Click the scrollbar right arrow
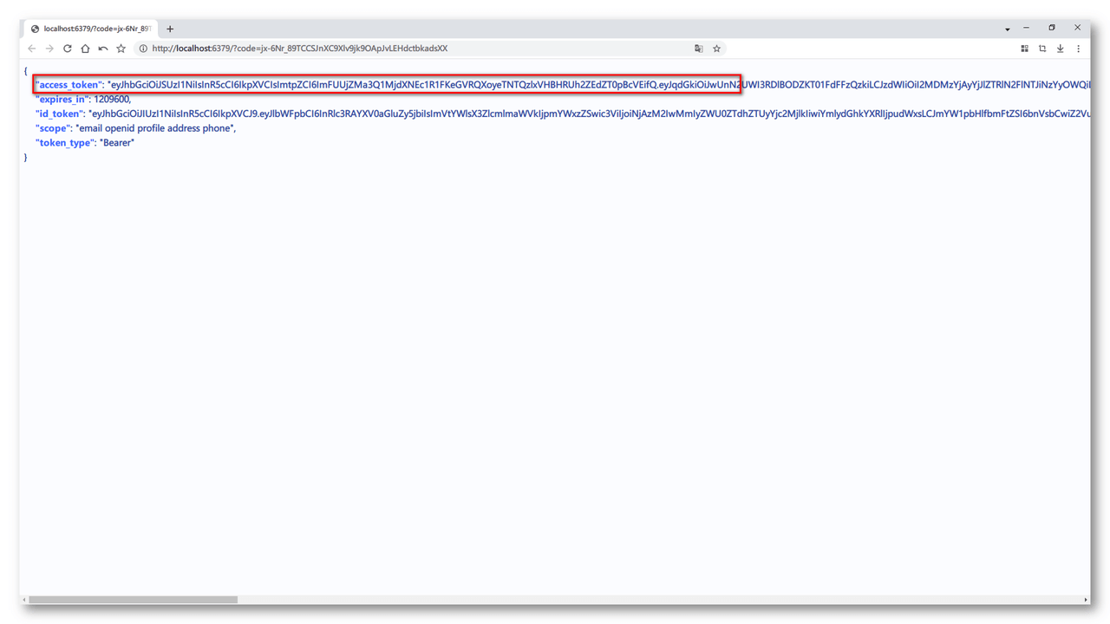 [x=1086, y=600]
